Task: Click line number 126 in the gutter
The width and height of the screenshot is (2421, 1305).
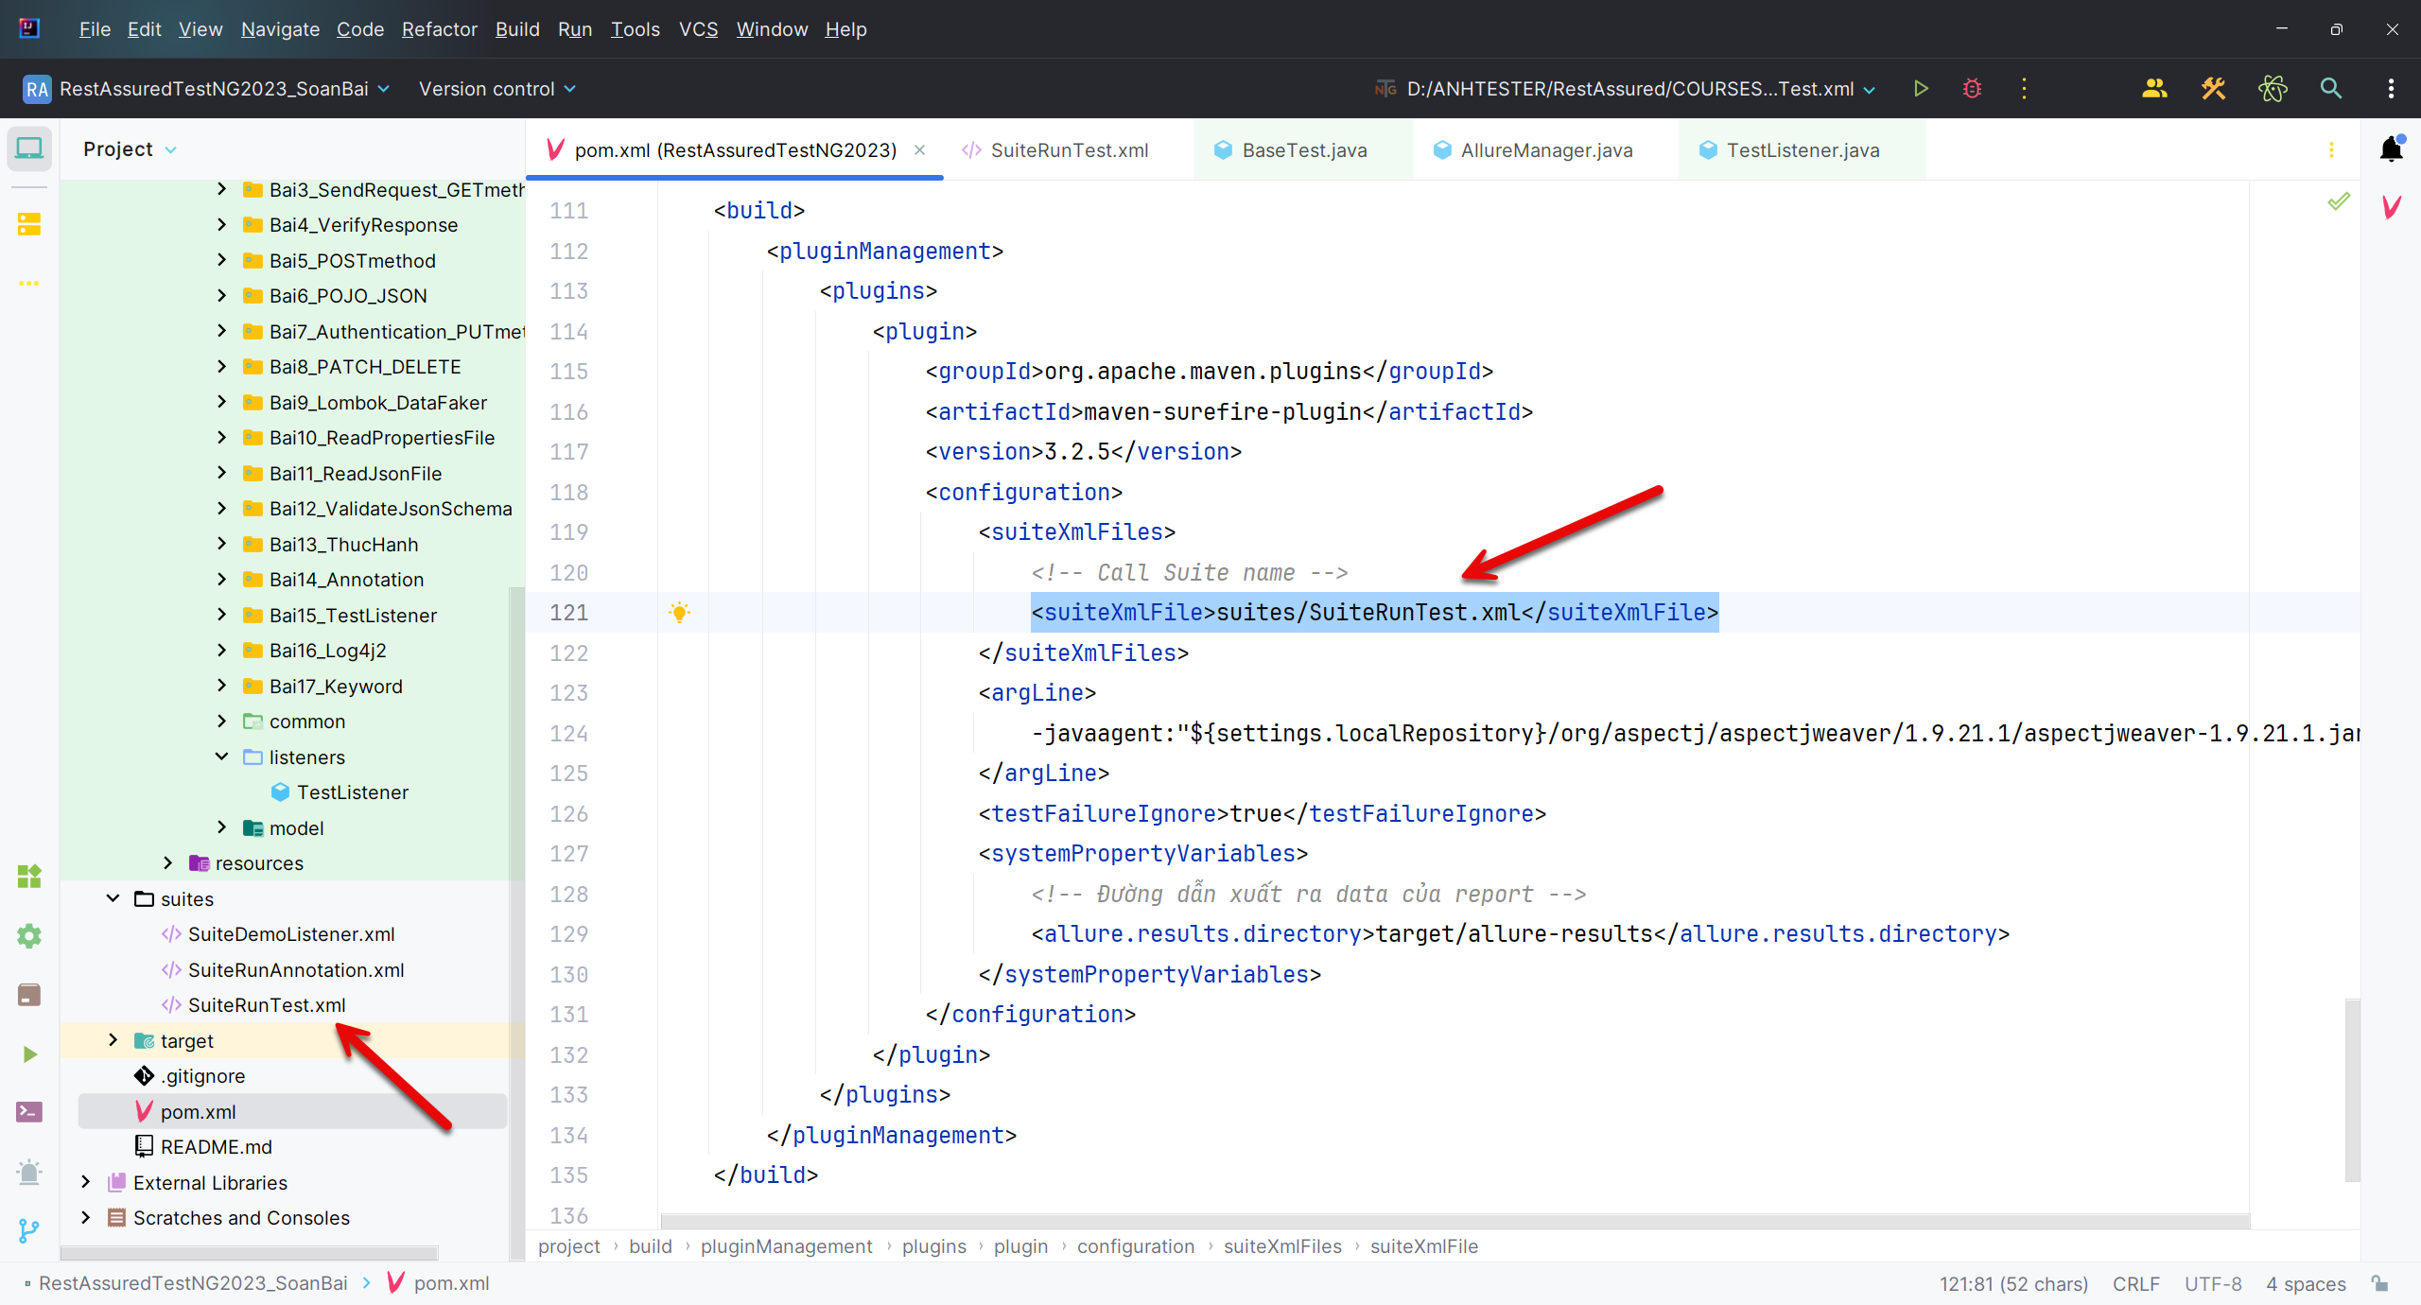Action: coord(569,813)
